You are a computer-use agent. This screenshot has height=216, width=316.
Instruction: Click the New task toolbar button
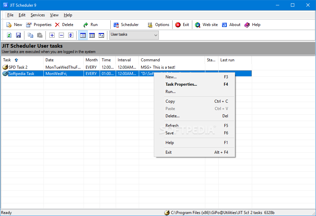tap(14, 25)
